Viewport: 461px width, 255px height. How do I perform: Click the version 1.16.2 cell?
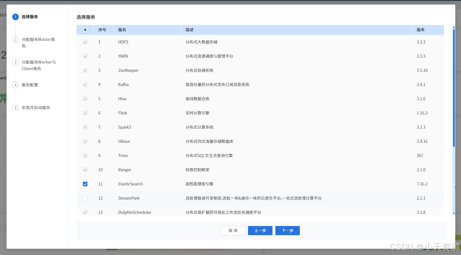coord(422,113)
